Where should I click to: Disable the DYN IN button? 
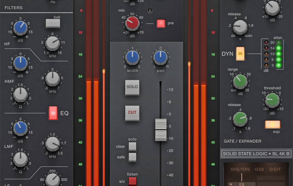240,54
